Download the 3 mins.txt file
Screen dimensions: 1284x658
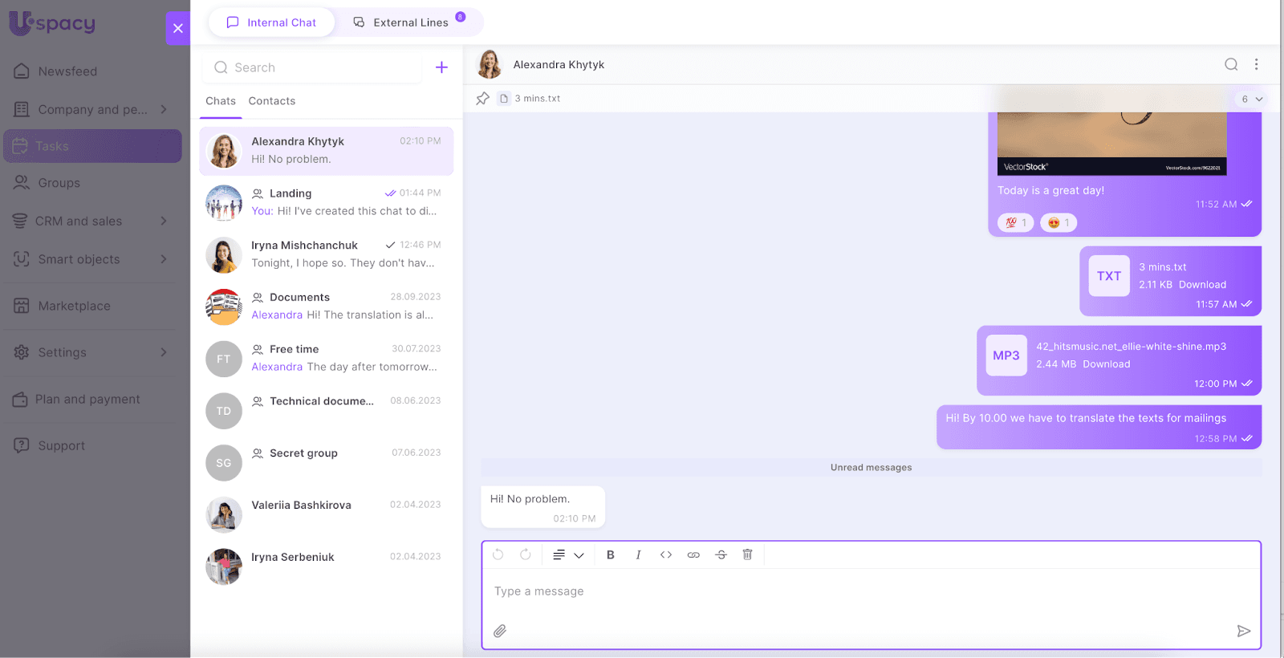click(1201, 285)
